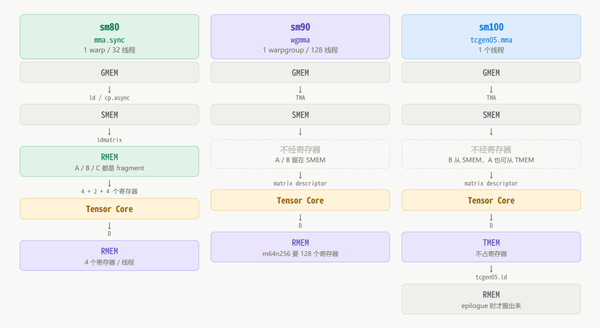
Task: Select the TMEM box in sm100 column
Action: click(x=491, y=247)
